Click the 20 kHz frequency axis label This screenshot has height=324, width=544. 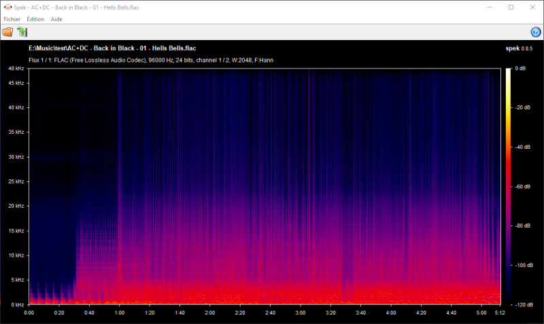16,206
